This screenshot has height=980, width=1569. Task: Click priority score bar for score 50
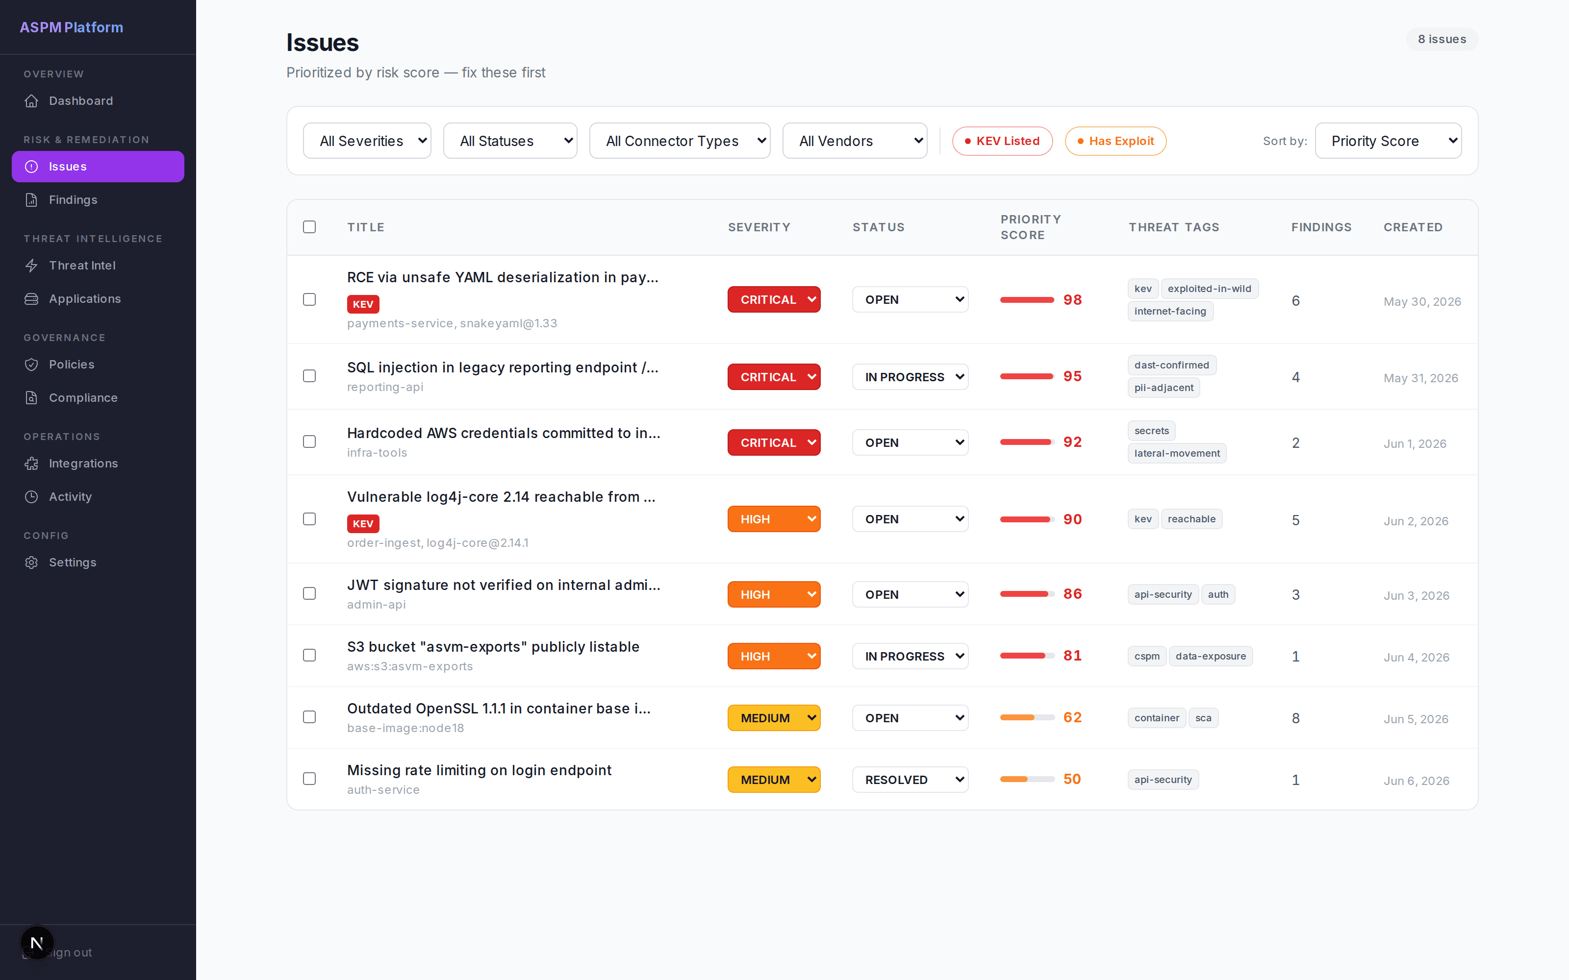click(x=1027, y=779)
